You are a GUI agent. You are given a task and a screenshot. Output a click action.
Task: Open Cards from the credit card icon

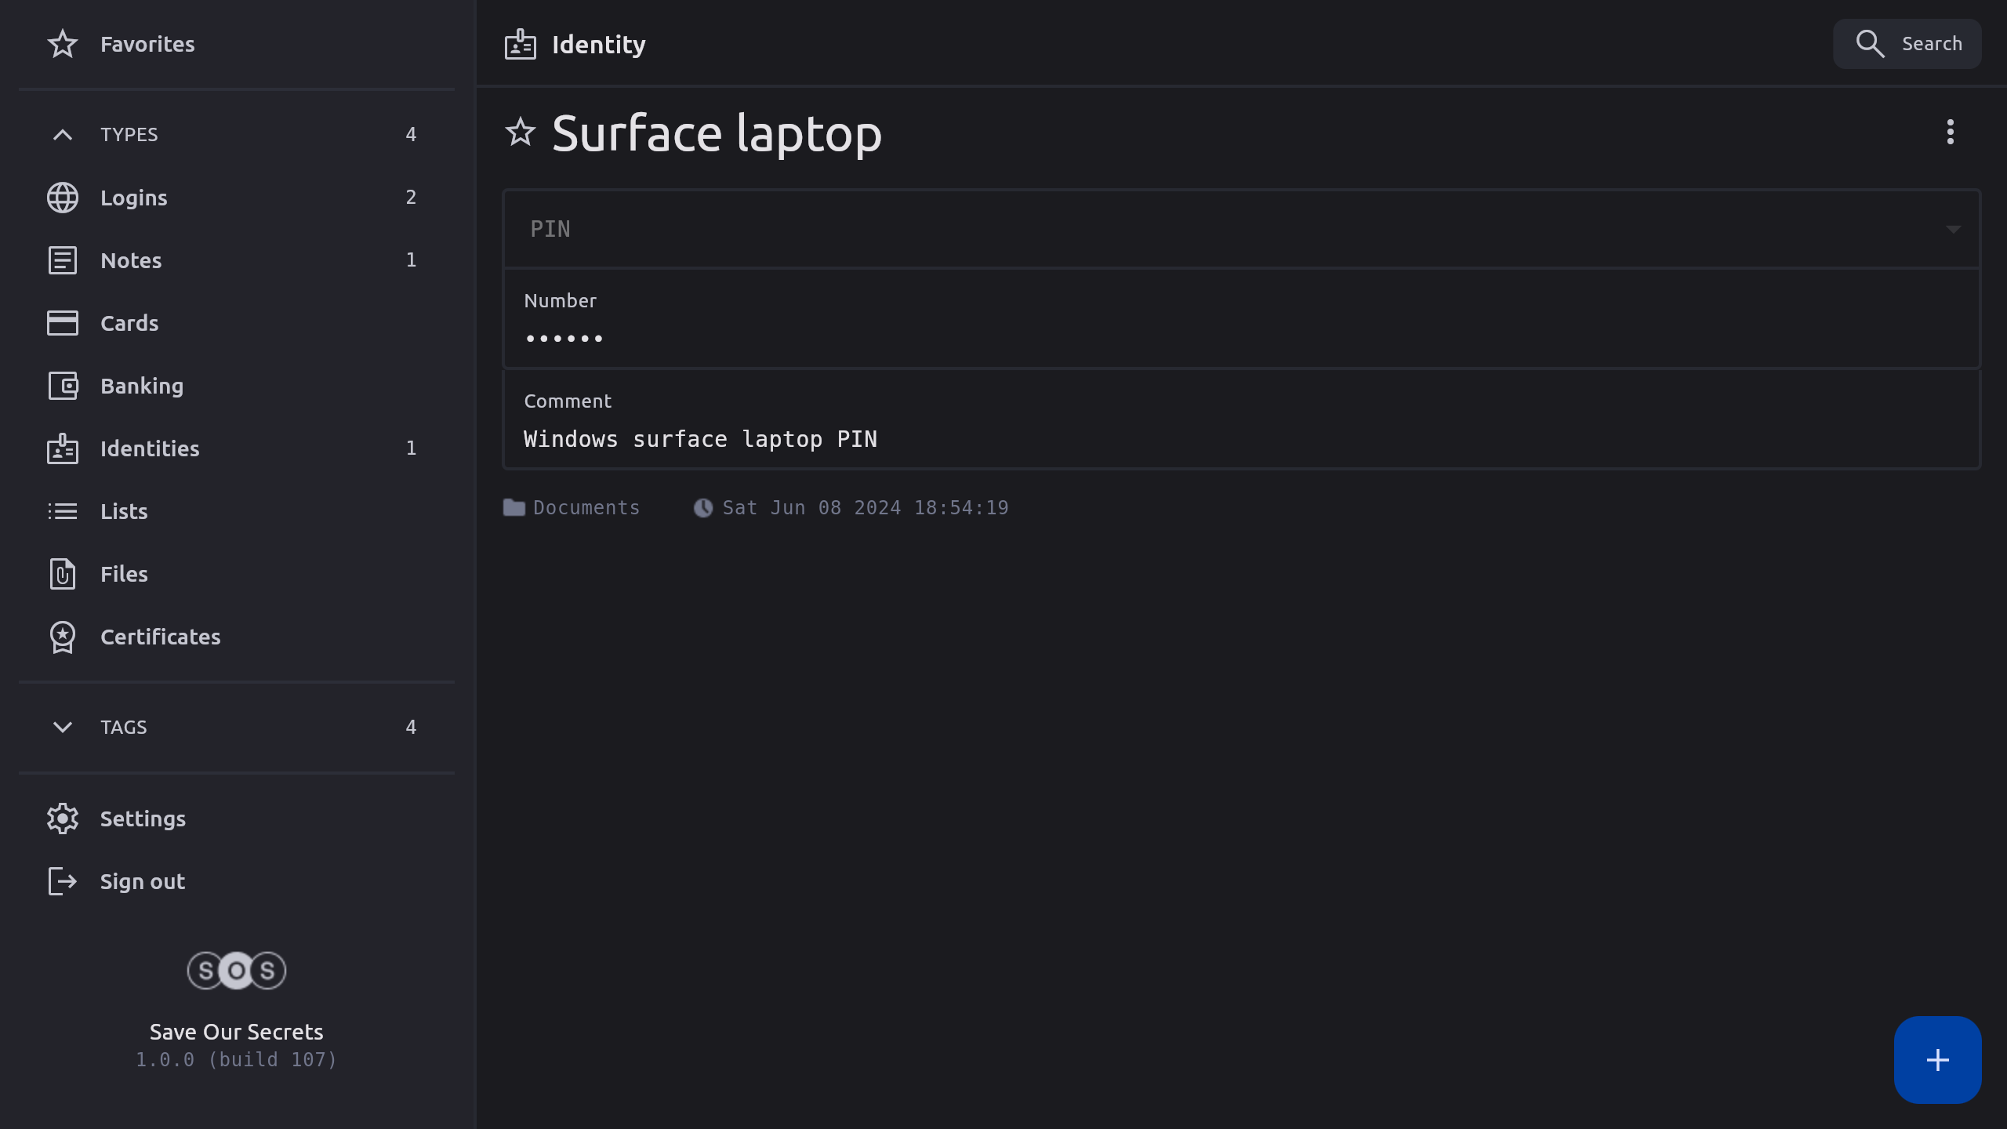63,323
